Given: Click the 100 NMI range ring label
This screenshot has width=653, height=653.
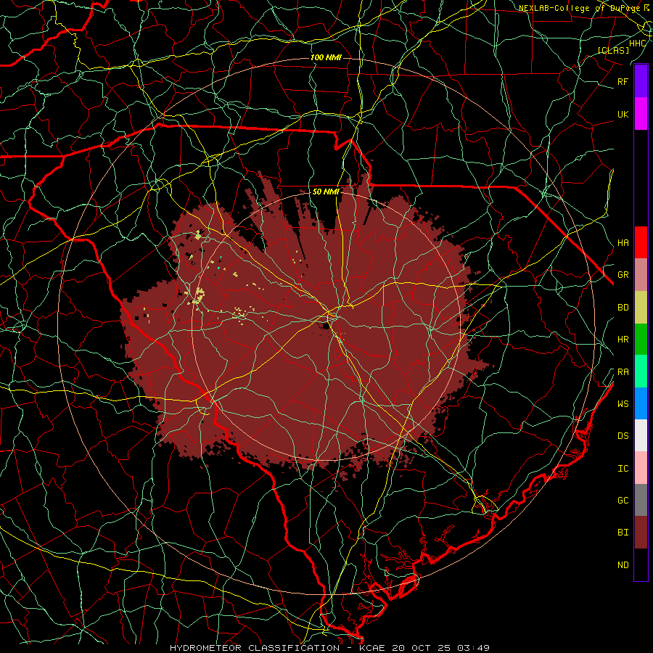Looking at the screenshot, I should (x=326, y=57).
